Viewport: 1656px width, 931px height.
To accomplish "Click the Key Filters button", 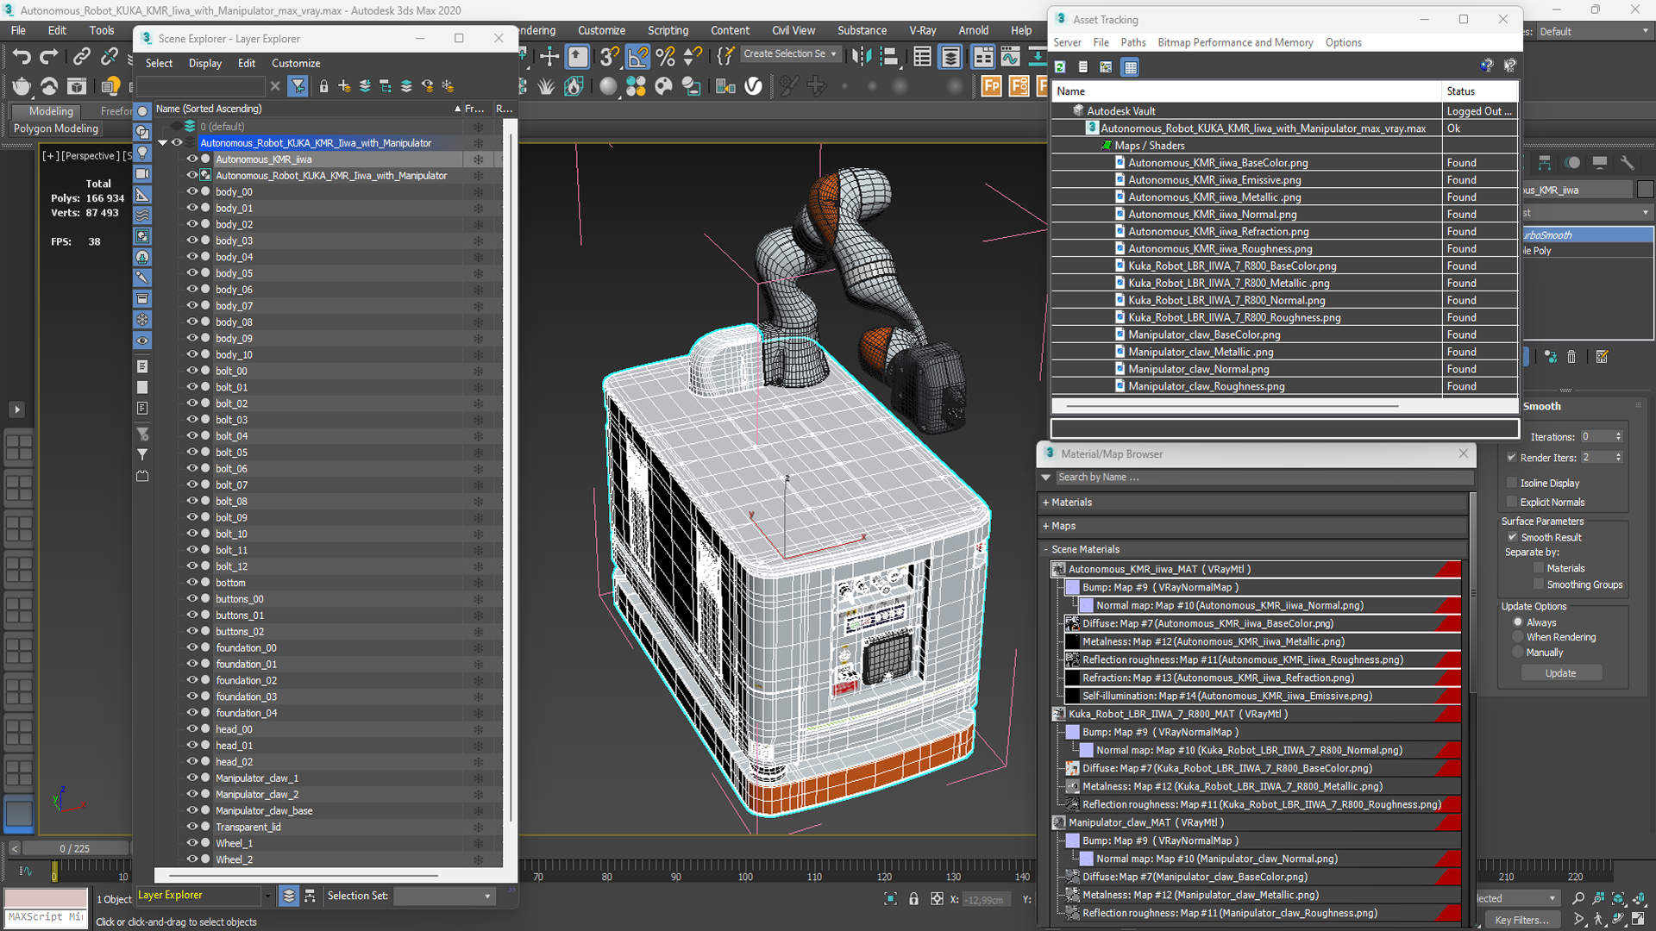I will (1521, 920).
